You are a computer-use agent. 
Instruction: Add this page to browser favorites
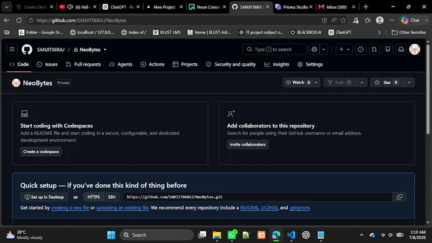click(x=343, y=20)
